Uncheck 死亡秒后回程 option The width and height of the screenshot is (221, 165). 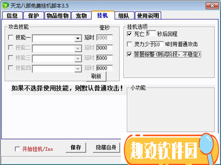click(129, 34)
